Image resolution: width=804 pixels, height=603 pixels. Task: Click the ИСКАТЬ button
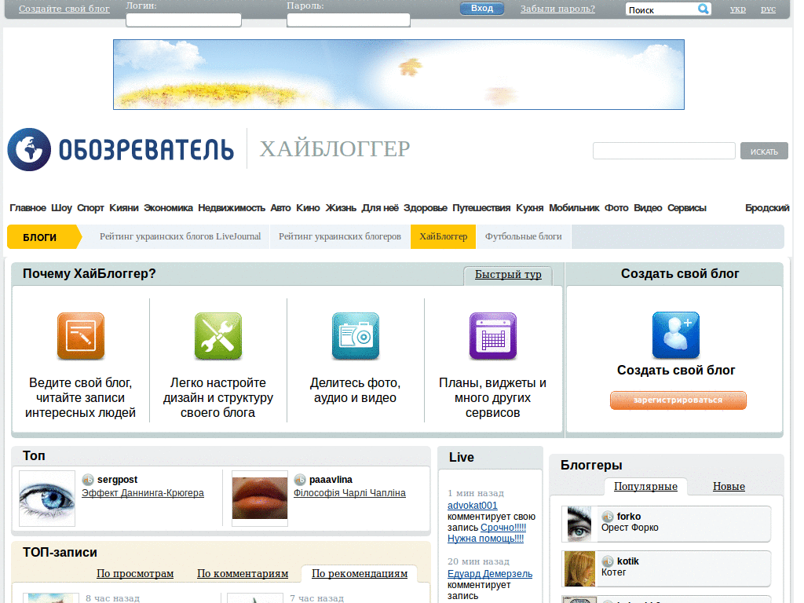[764, 151]
